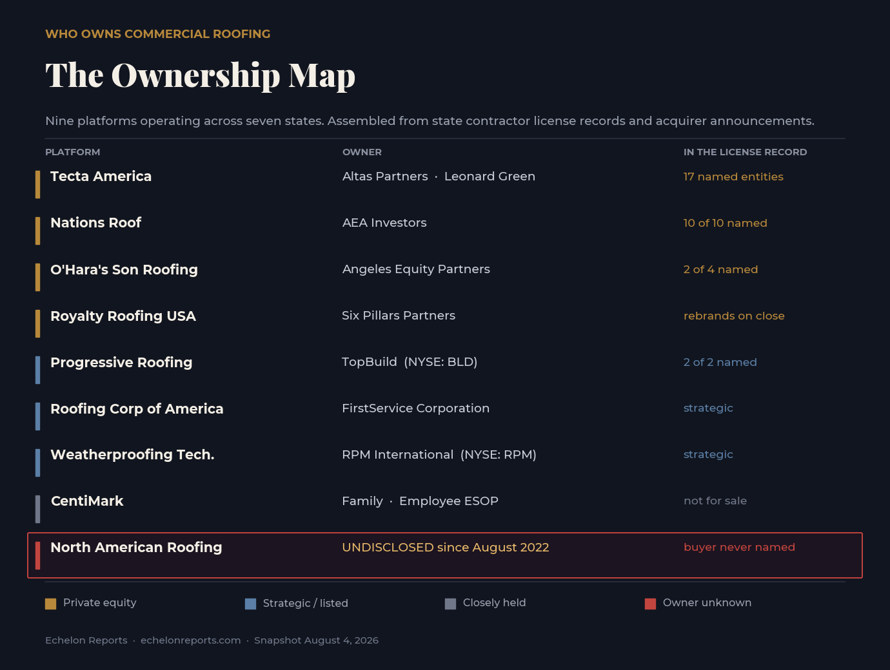Image resolution: width=890 pixels, height=670 pixels.
Task: Select the Roofing Corp of America name
Action: (x=137, y=408)
